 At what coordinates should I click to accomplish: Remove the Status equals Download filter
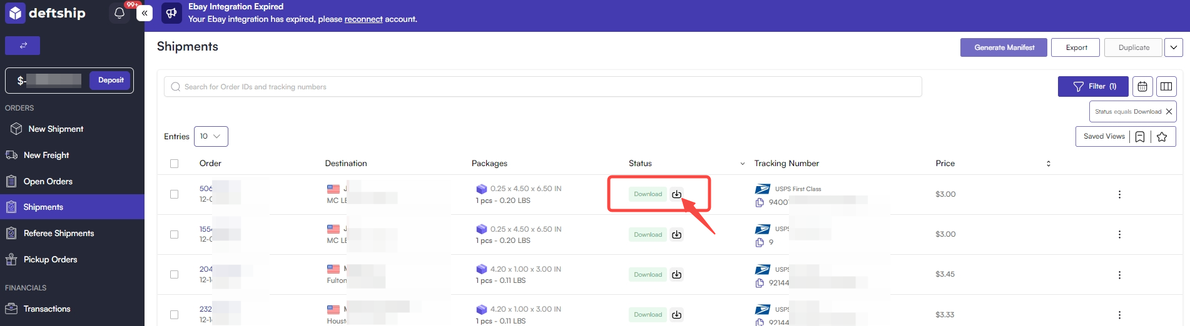click(x=1169, y=112)
